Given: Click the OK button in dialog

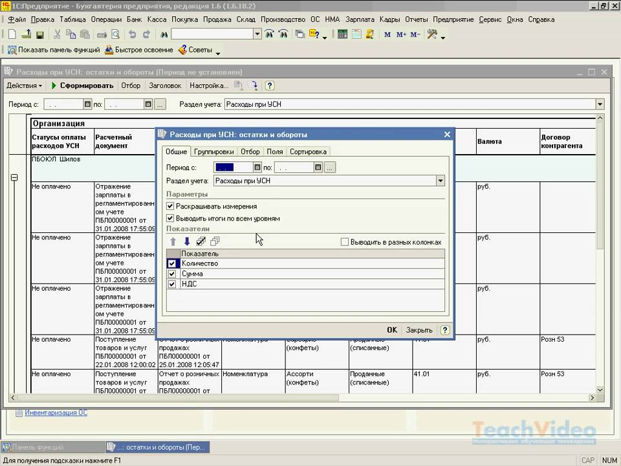Looking at the screenshot, I should pos(392,330).
